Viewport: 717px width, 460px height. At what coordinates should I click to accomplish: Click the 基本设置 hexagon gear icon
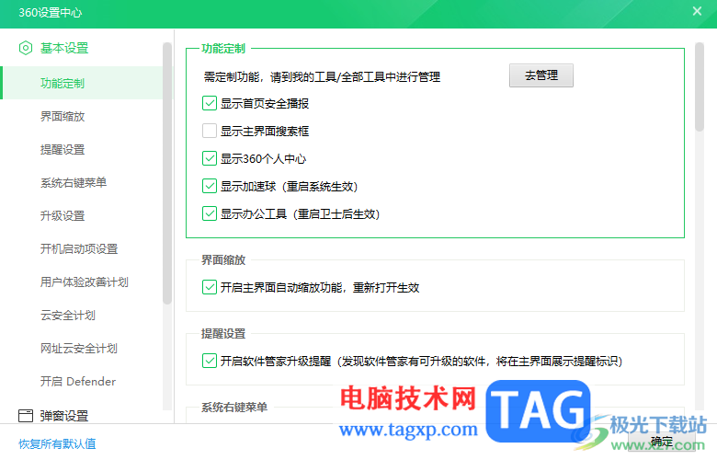click(x=26, y=48)
